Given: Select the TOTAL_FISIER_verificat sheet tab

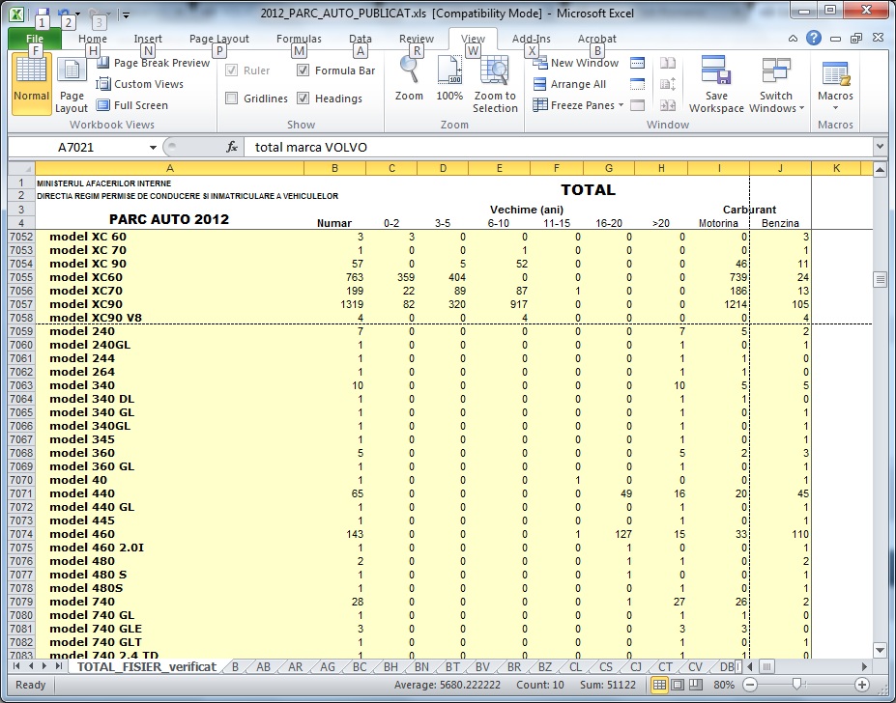Looking at the screenshot, I should point(147,666).
